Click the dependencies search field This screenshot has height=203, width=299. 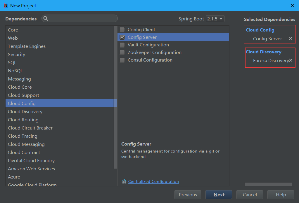click(79, 18)
